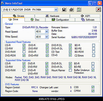Close the Nero InfoTool window
The image size is (103, 101).
click(x=100, y=3)
